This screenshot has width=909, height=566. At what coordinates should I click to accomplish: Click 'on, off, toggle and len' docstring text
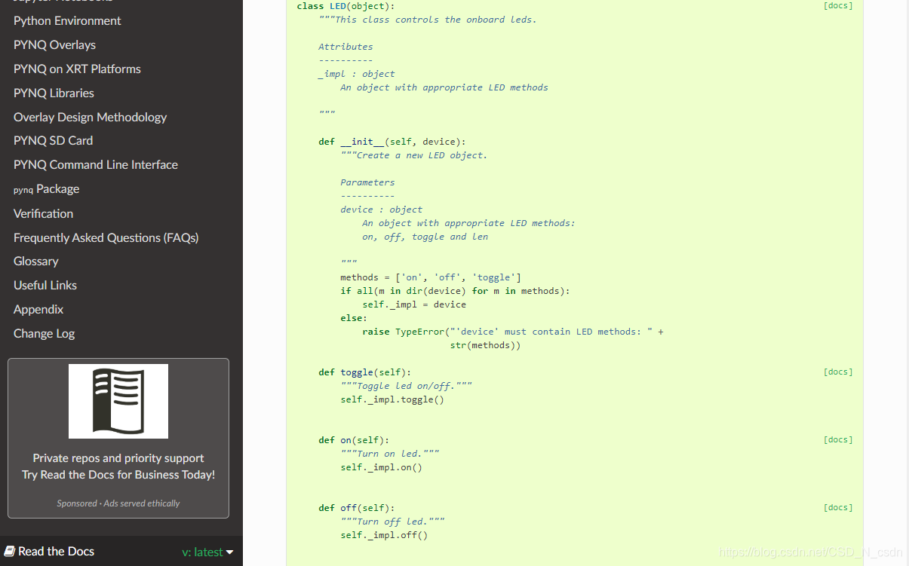[x=425, y=237]
